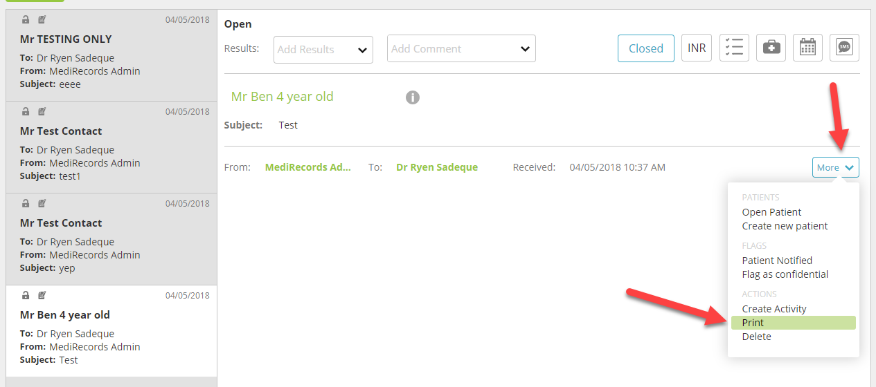Open the Add Results dropdown
Screen dimensions: 876x387
tap(323, 49)
